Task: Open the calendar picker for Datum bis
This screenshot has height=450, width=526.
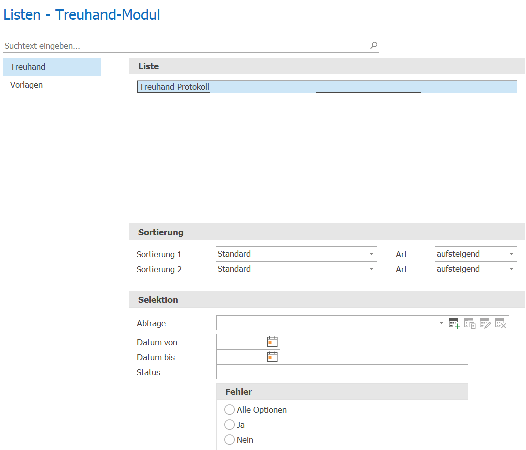Action: click(x=272, y=357)
